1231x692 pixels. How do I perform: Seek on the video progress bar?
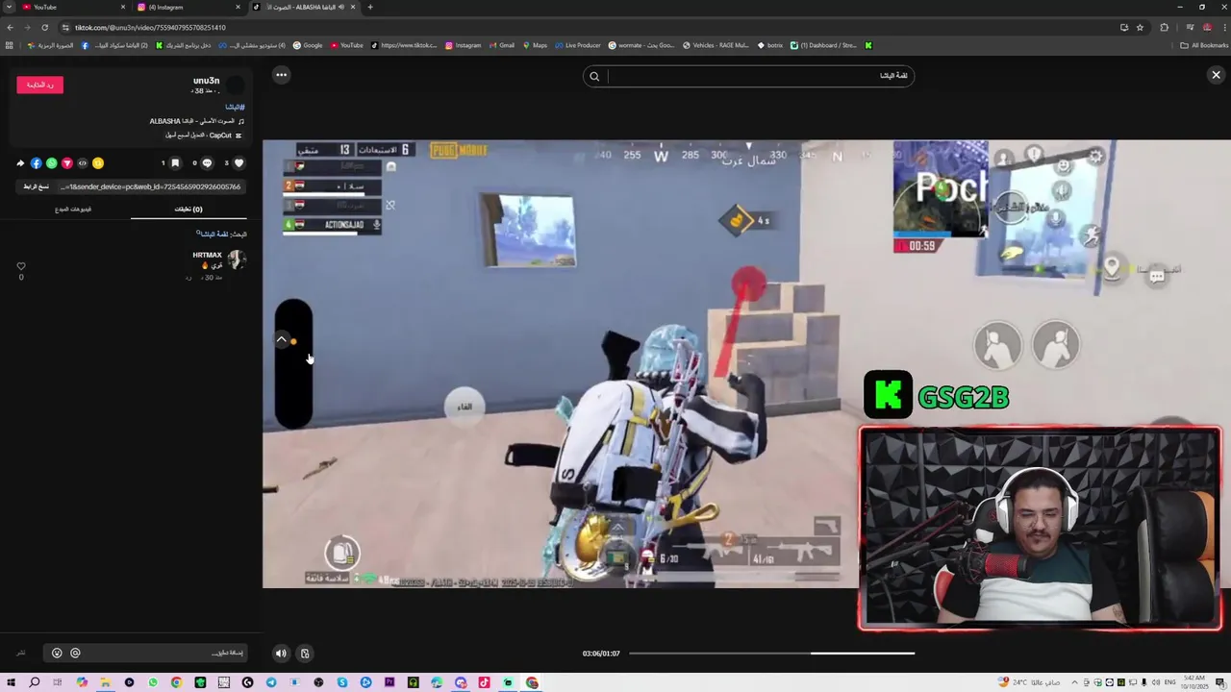(x=771, y=654)
